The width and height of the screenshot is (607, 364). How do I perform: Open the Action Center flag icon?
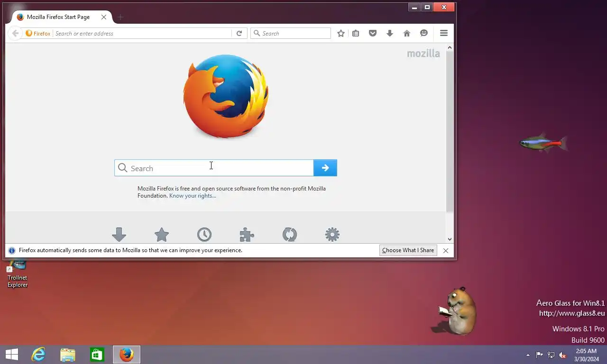tap(540, 355)
